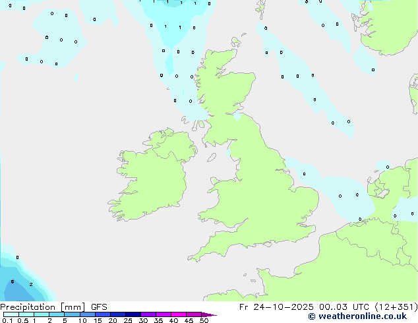Image resolution: width=418 pixels, height=323 pixels.
Task: Click the legend scale label "45"
Action: pos(189,320)
